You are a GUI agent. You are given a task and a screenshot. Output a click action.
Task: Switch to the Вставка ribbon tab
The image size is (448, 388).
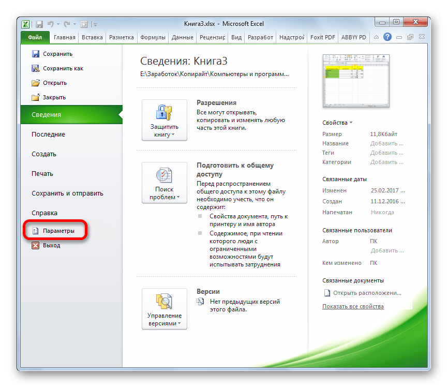pos(92,37)
